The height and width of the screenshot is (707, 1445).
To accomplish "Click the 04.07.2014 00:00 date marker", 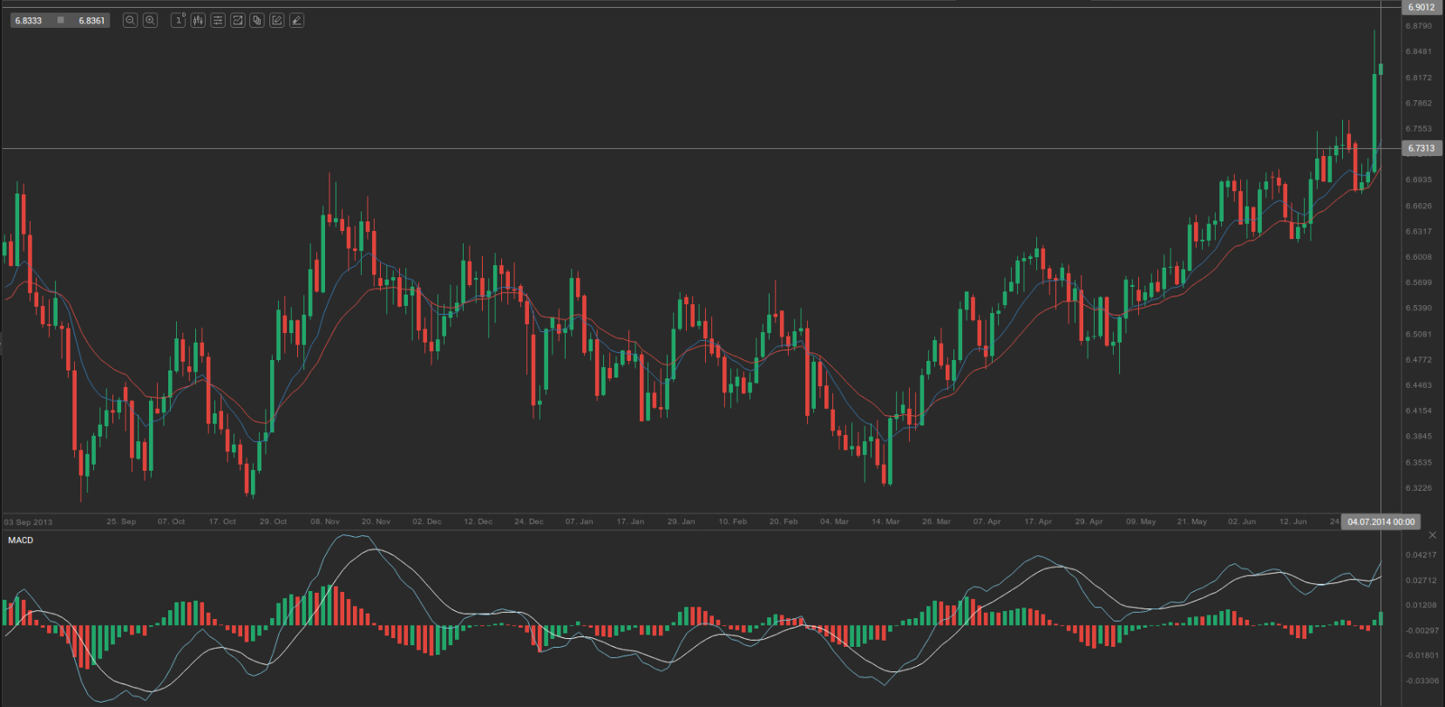I will click(1381, 521).
